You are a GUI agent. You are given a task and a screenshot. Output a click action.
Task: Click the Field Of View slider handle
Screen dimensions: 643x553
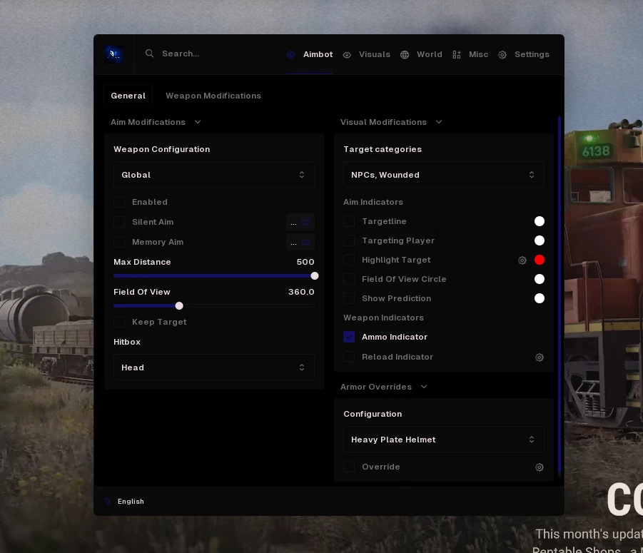(179, 306)
